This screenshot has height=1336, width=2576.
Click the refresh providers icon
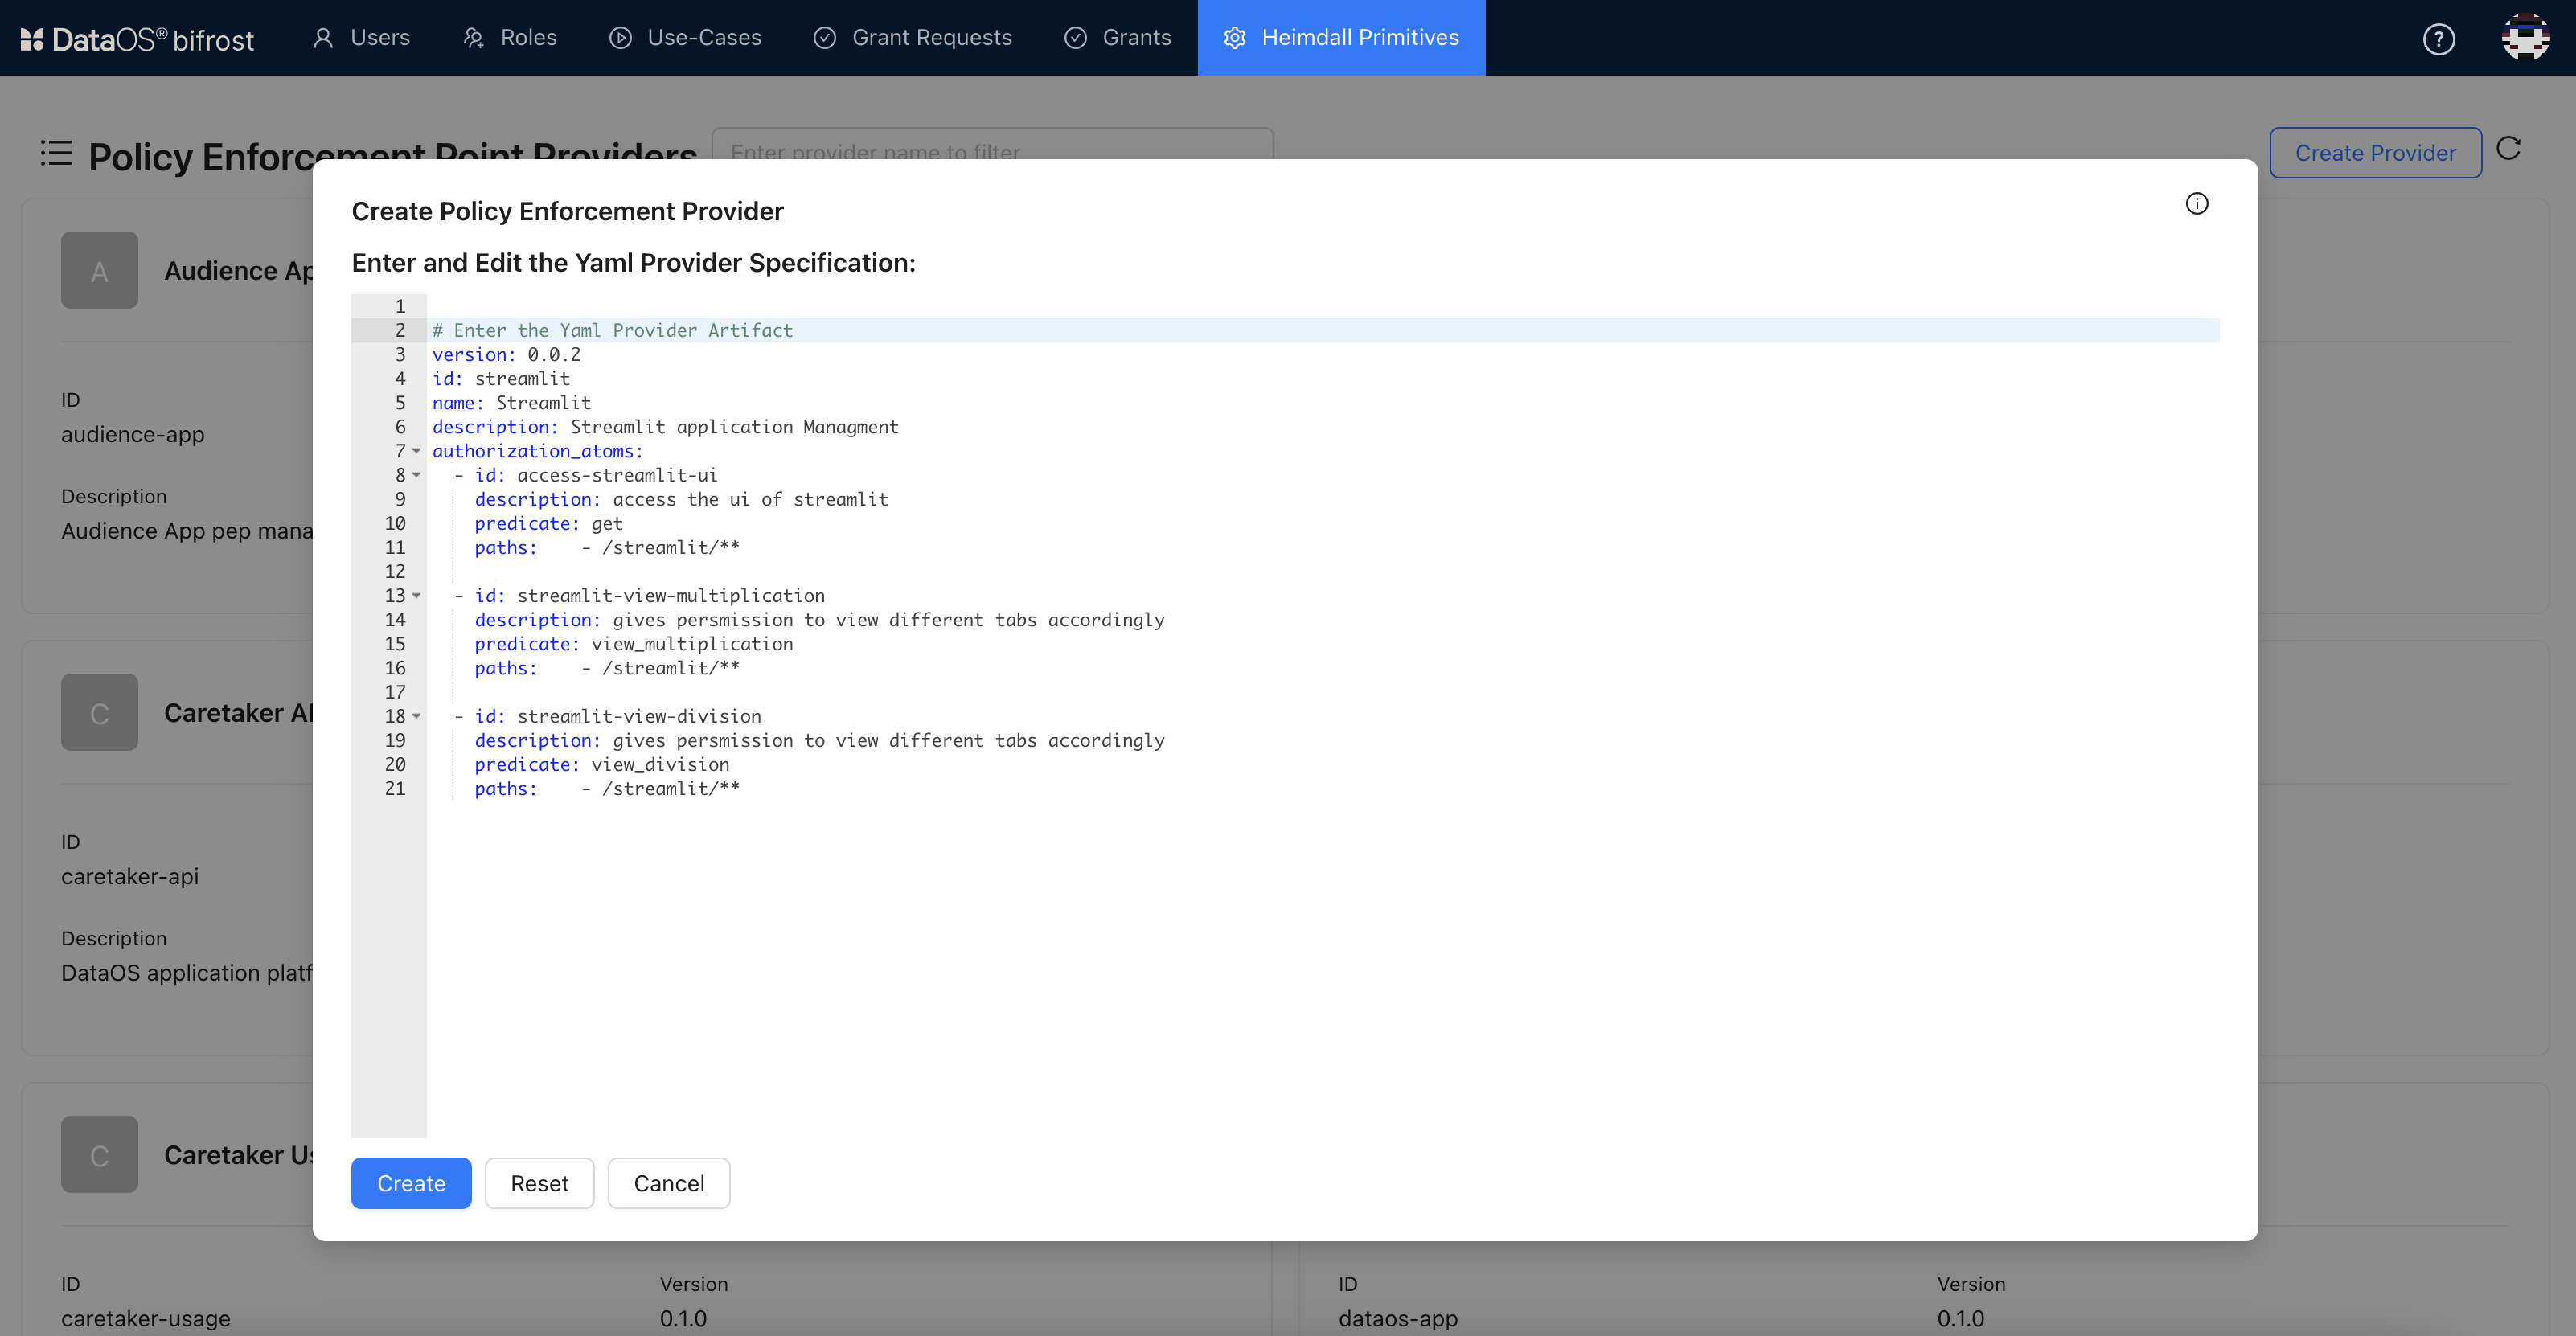click(2508, 149)
